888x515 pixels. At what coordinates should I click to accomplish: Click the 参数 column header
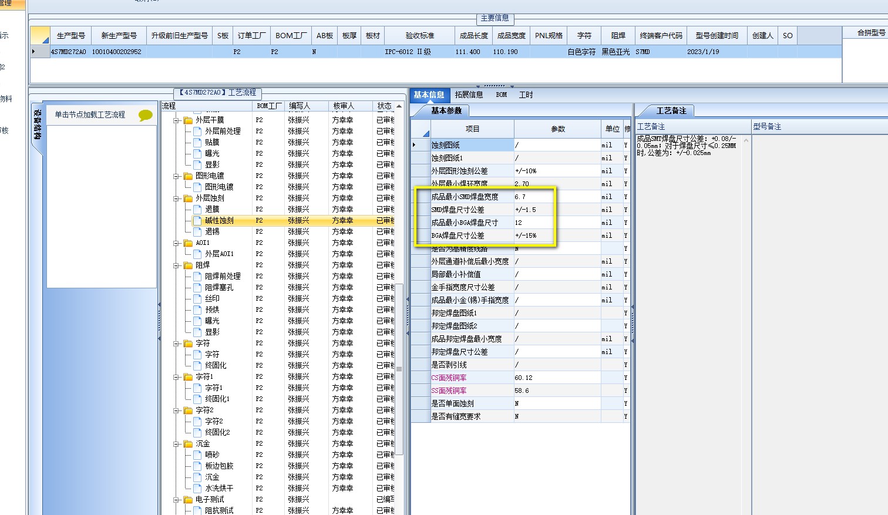tap(557, 129)
